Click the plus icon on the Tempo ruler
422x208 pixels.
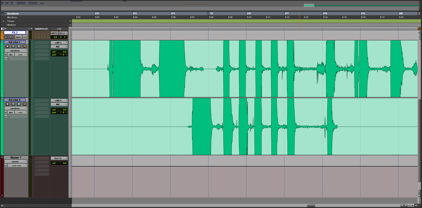click(x=70, y=21)
